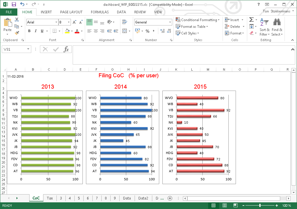Click the text orientation icon
Viewport: 297px width, 209px height.
[x=109, y=22]
